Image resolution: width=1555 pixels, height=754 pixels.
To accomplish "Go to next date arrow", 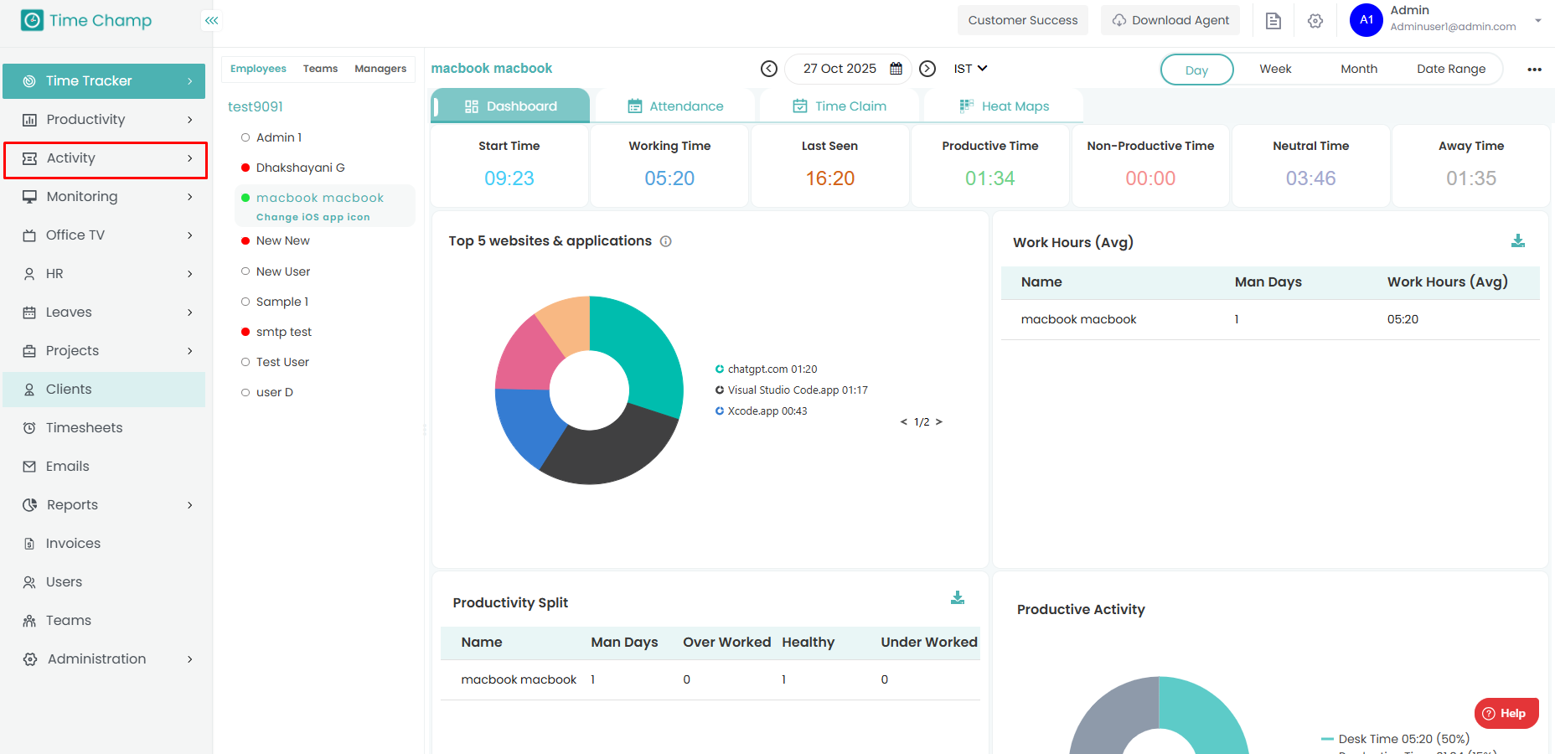I will coord(927,69).
